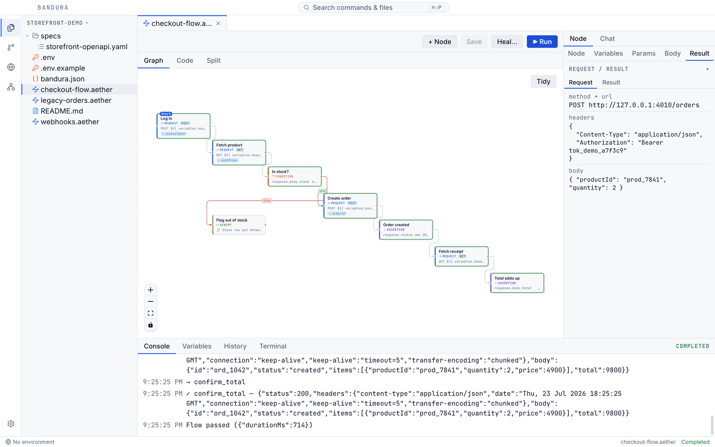Select the Console bottom tab

(157, 346)
